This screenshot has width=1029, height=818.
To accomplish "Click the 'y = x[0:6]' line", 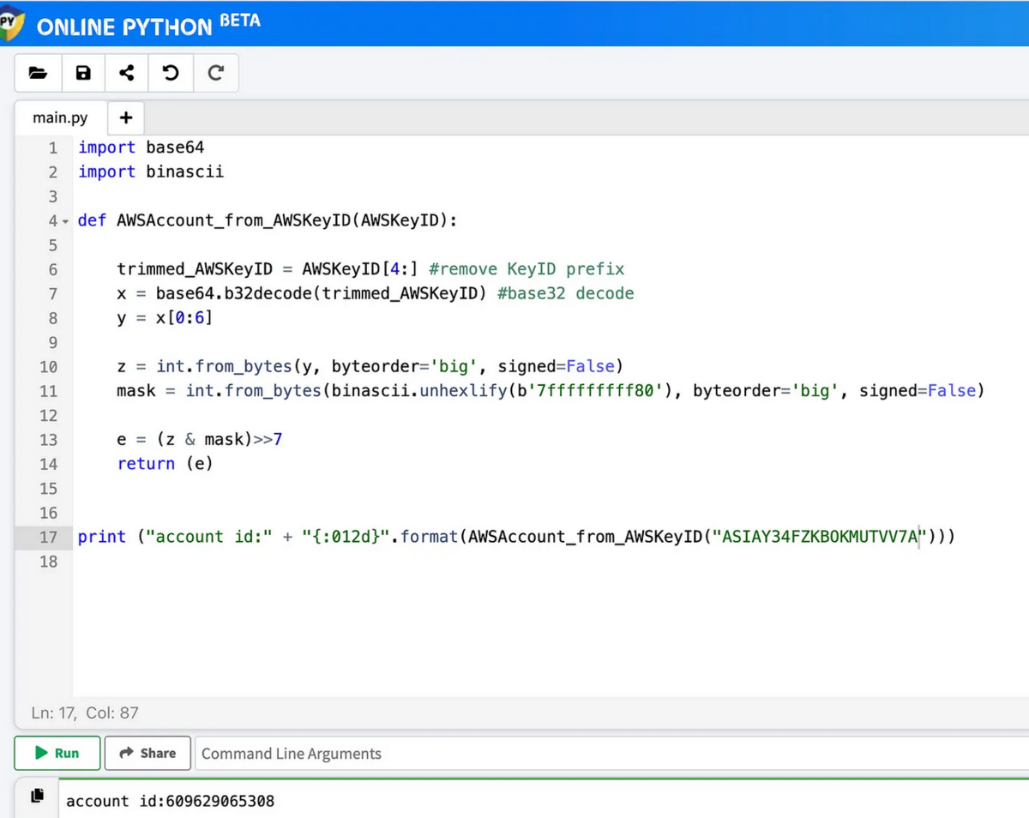I will point(165,317).
